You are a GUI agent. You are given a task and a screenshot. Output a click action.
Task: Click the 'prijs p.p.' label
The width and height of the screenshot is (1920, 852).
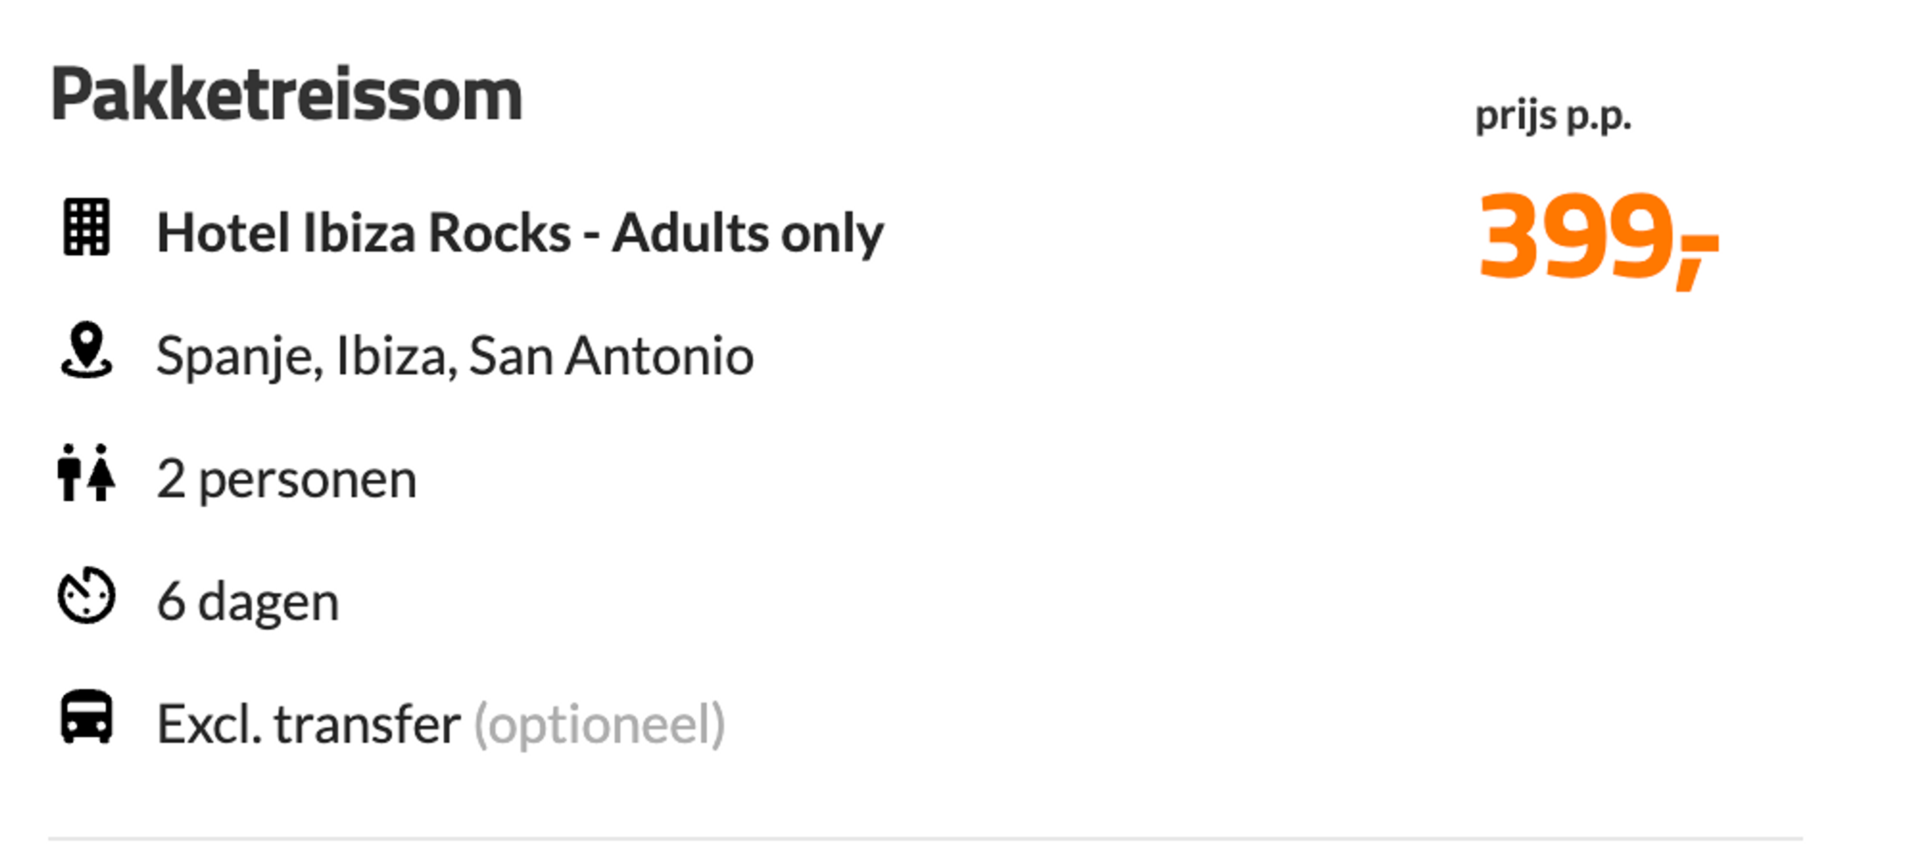[x=1553, y=117]
